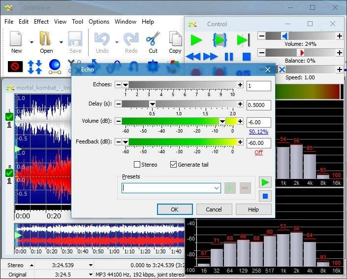
Task: Expand the Open button dropdown arrow
Action: pos(61,42)
